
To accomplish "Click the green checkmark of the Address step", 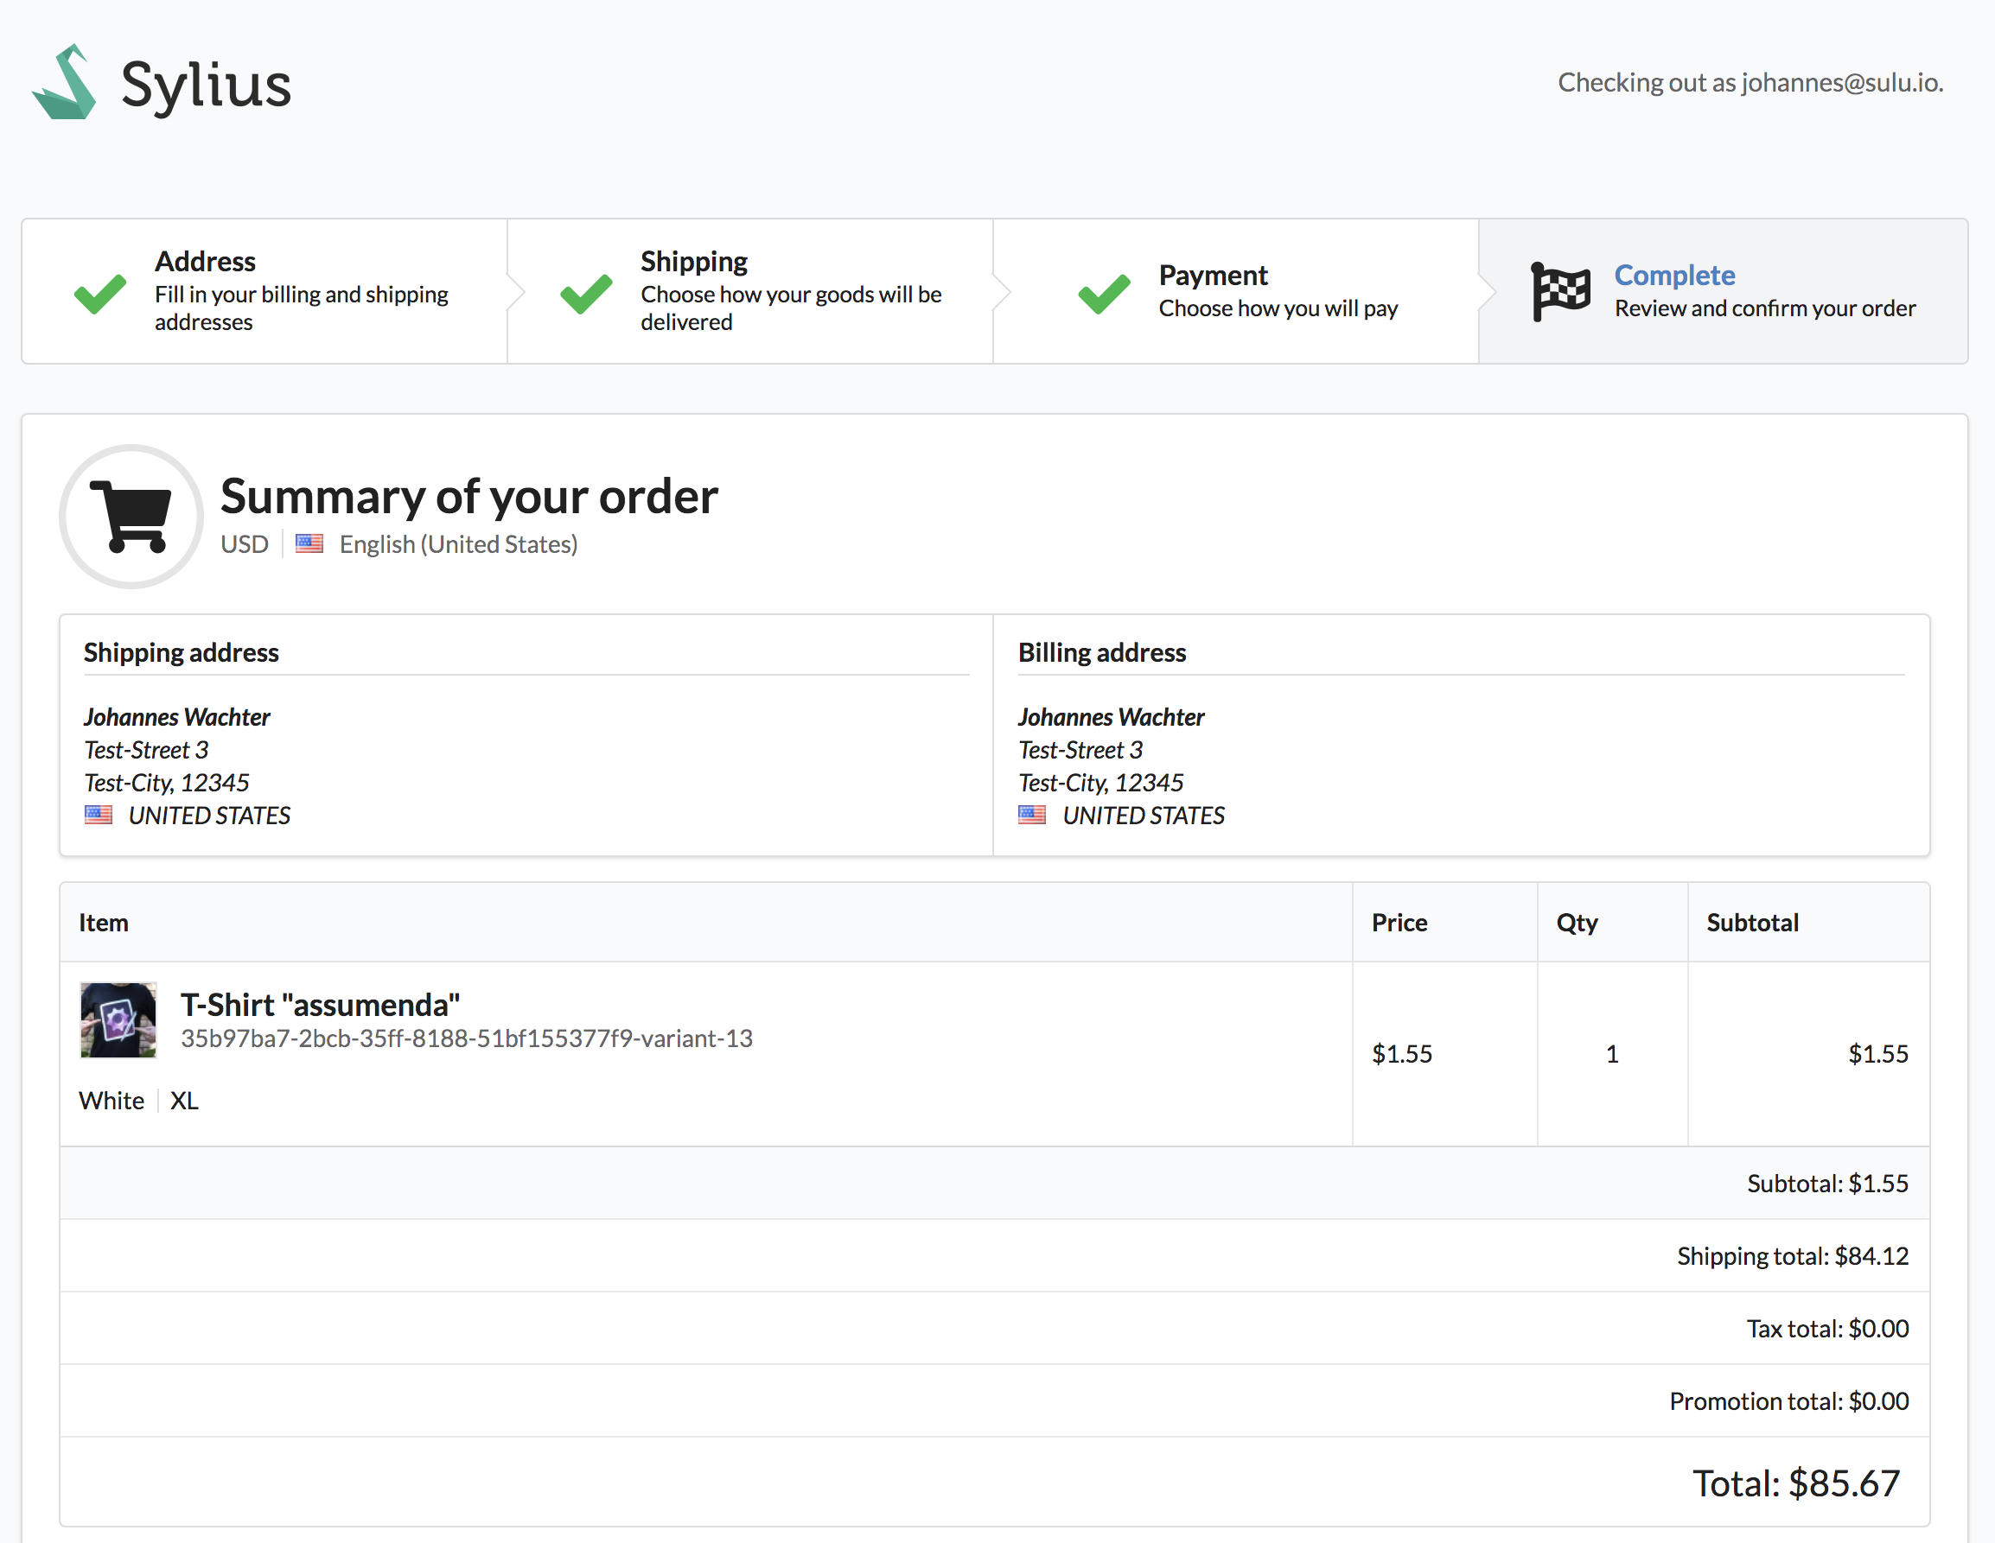I will tap(100, 293).
